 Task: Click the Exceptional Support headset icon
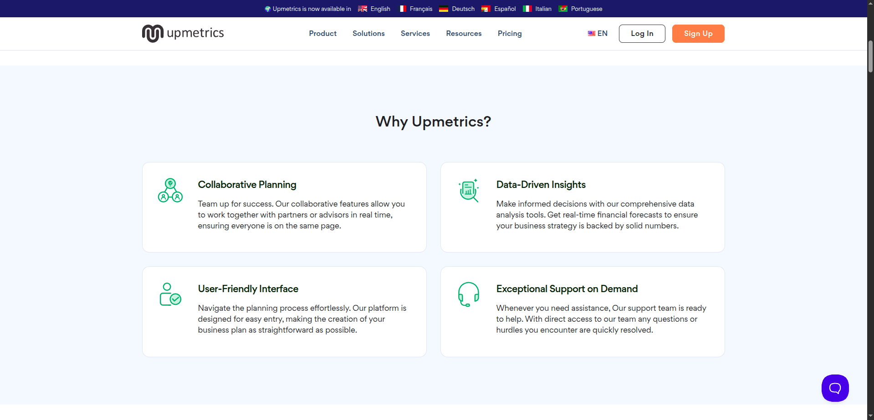[x=469, y=294]
